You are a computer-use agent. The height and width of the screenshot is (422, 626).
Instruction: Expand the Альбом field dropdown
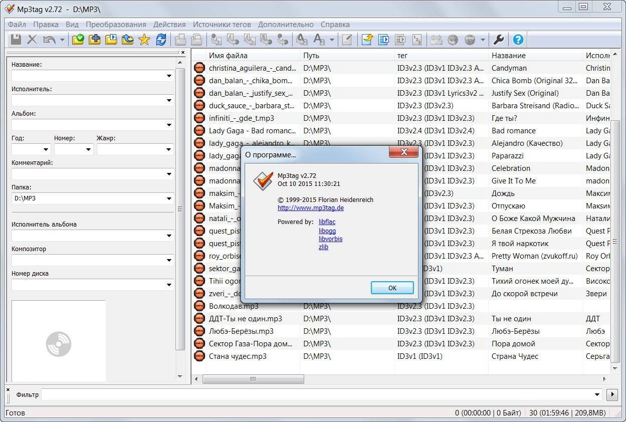(x=169, y=125)
